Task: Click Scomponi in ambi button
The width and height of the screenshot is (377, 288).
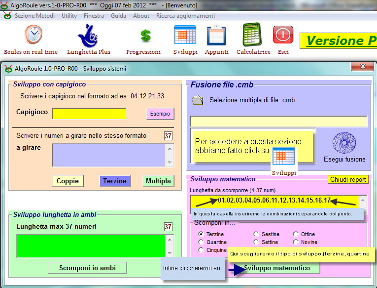Action: 87,268
